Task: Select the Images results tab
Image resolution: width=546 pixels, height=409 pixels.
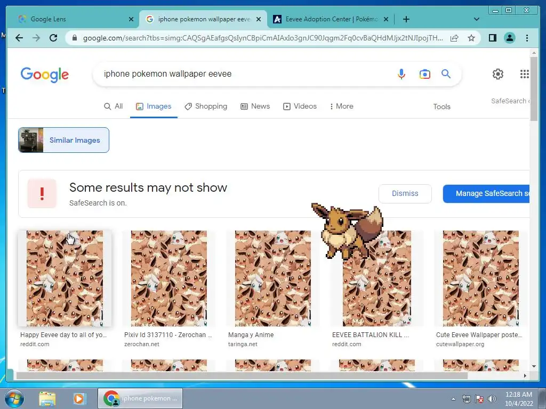Action: click(154, 107)
